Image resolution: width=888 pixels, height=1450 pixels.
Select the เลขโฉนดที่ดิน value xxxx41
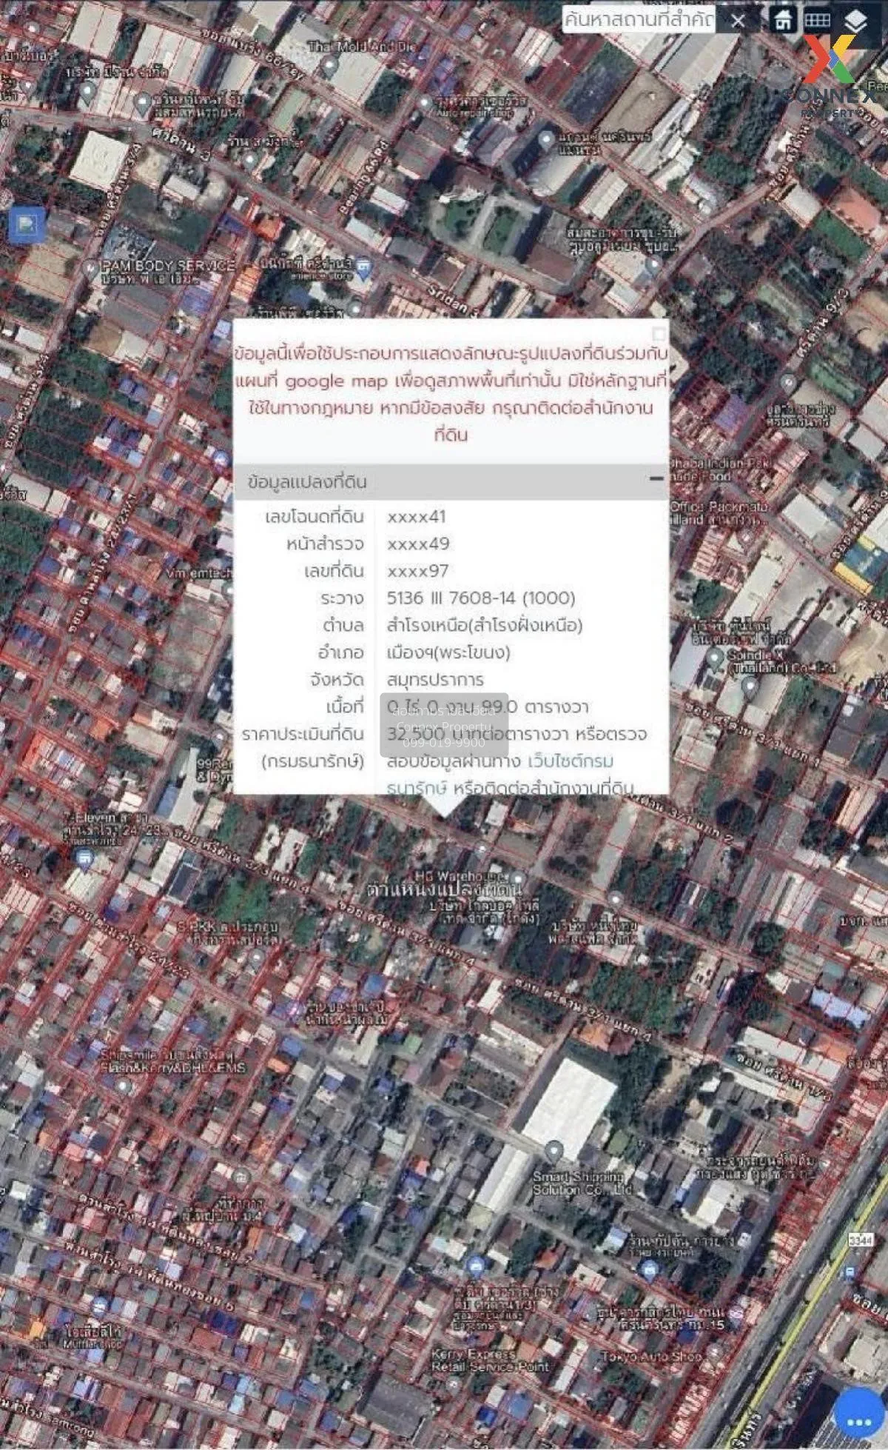[417, 517]
